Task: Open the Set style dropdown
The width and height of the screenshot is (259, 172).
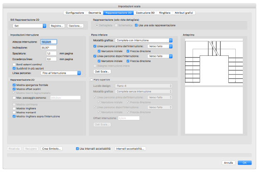Action: pyautogui.click(x=29, y=26)
